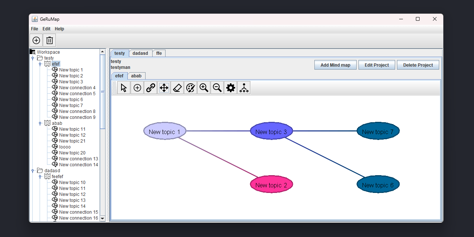Viewport: 474px width, 237px height.
Task: Open the mind map settings gear
Action: click(x=230, y=87)
